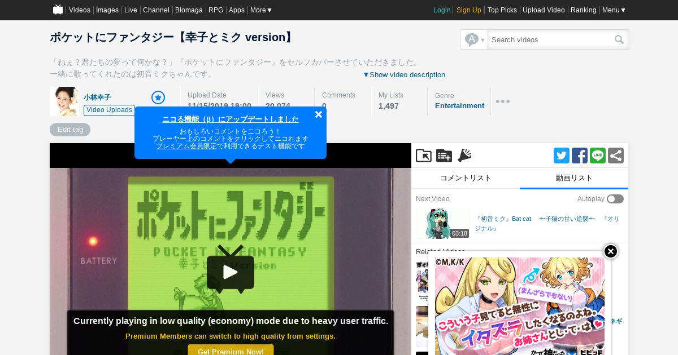Open the ニコる機能 update announcement link

coord(231,119)
